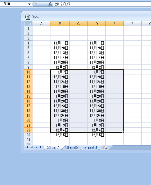The image size is (151, 185).
Task: Click cell B10 with 1月7日
Action: coord(60,72)
